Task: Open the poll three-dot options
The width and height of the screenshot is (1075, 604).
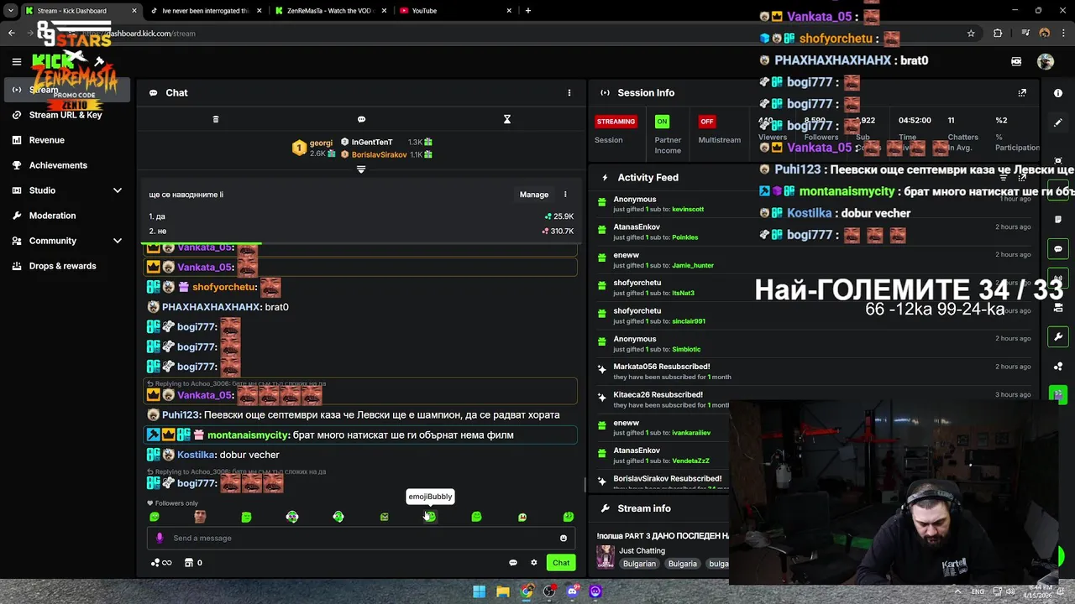Action: [x=565, y=195]
